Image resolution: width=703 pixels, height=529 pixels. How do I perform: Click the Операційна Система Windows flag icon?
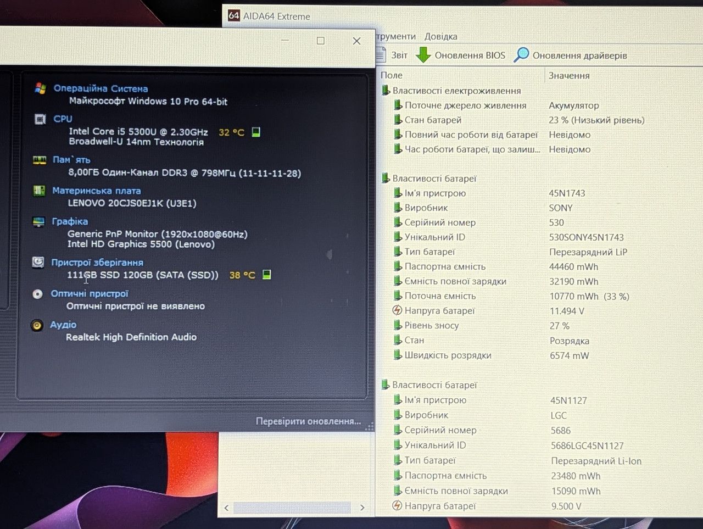[x=40, y=88]
